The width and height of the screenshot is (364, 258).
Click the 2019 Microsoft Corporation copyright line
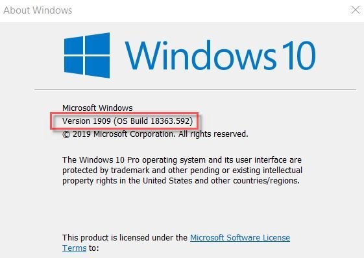pyautogui.click(x=155, y=134)
